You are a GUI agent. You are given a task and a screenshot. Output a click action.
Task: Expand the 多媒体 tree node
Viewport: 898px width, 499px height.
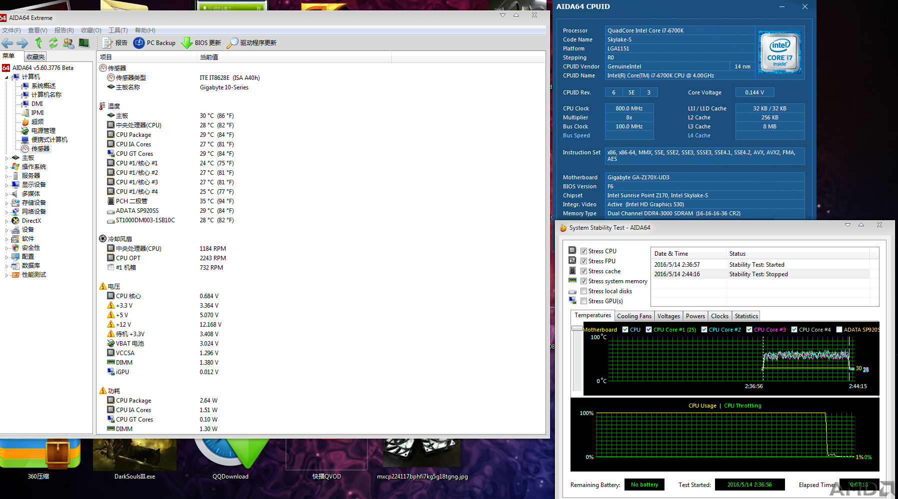coord(6,194)
